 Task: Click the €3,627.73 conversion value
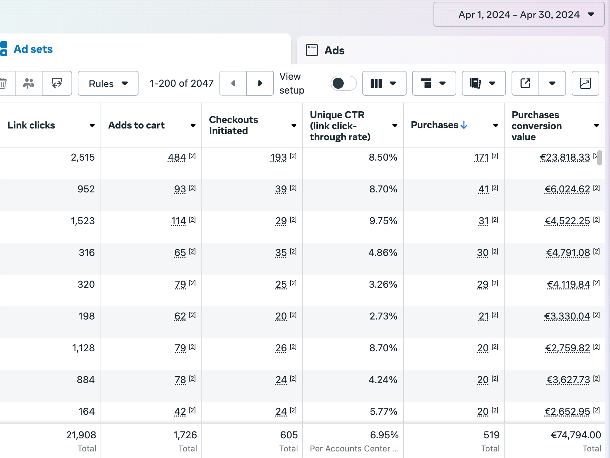568,380
